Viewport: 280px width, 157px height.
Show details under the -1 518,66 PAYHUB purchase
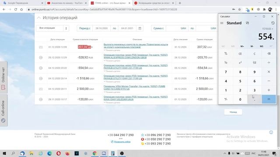(x=112, y=82)
